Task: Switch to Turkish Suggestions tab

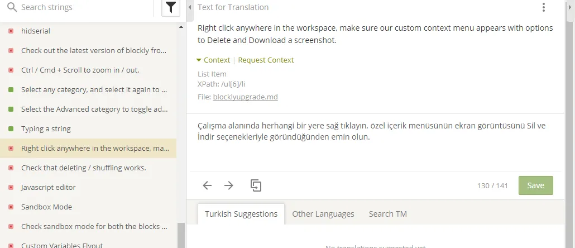Action: [x=241, y=214]
